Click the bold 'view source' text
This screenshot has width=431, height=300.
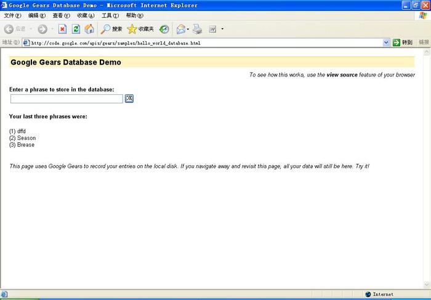click(342, 75)
